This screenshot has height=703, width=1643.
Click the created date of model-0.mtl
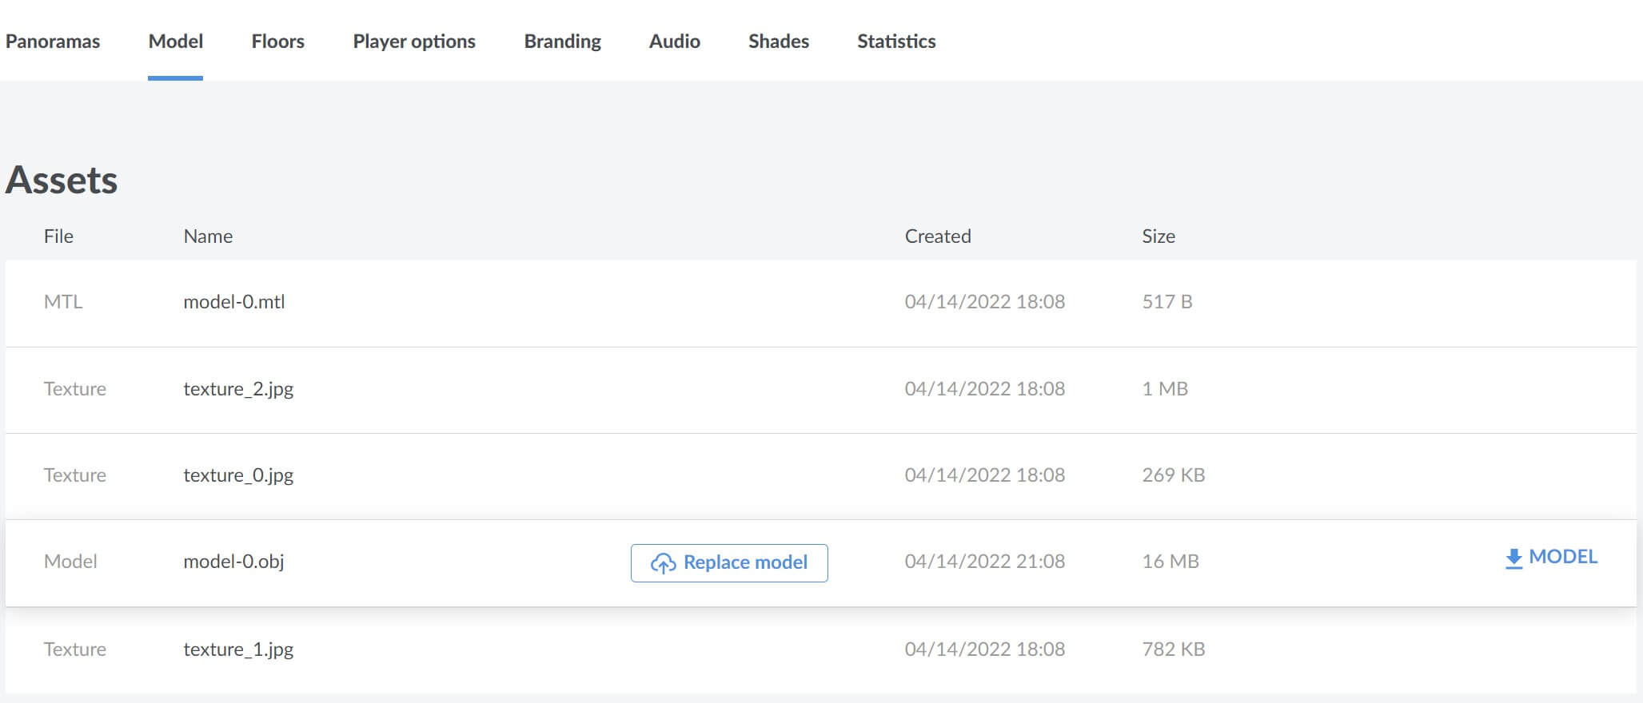(x=985, y=302)
